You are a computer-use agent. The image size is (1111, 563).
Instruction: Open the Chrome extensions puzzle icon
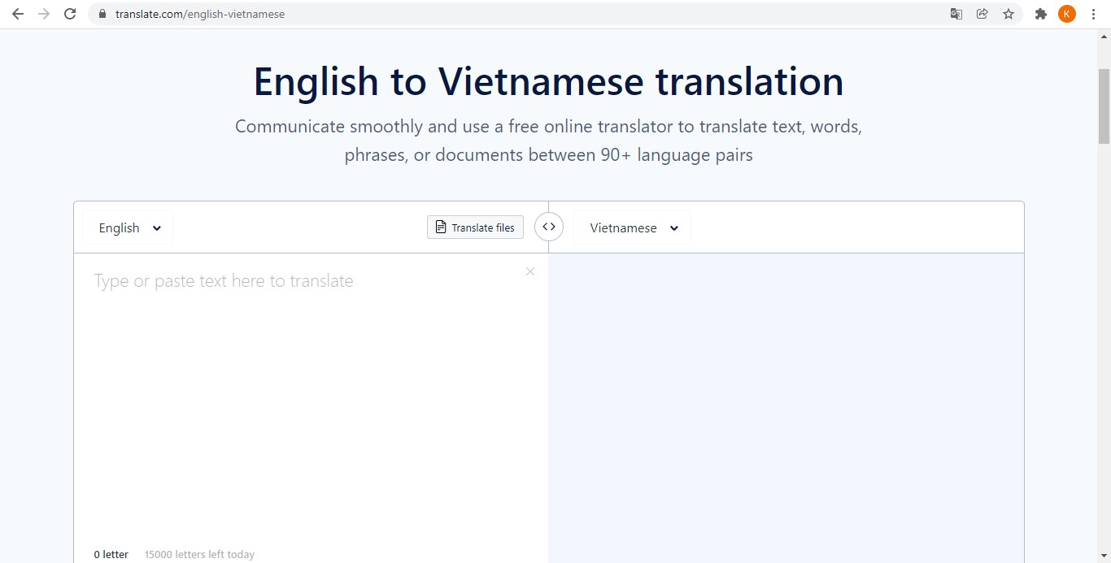[1040, 14]
